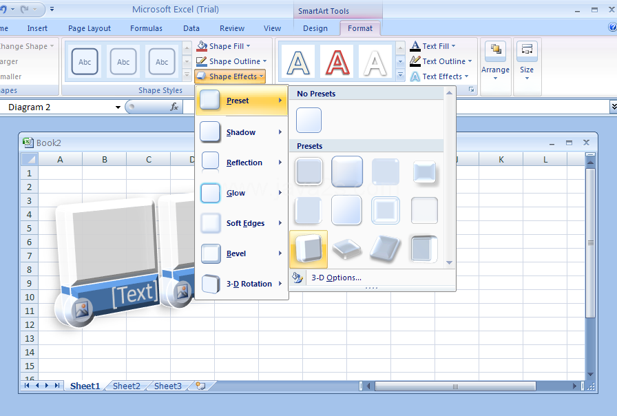Screen dimensions: 617x416
Task: Switch to the Page Layout tab
Action: [90, 28]
